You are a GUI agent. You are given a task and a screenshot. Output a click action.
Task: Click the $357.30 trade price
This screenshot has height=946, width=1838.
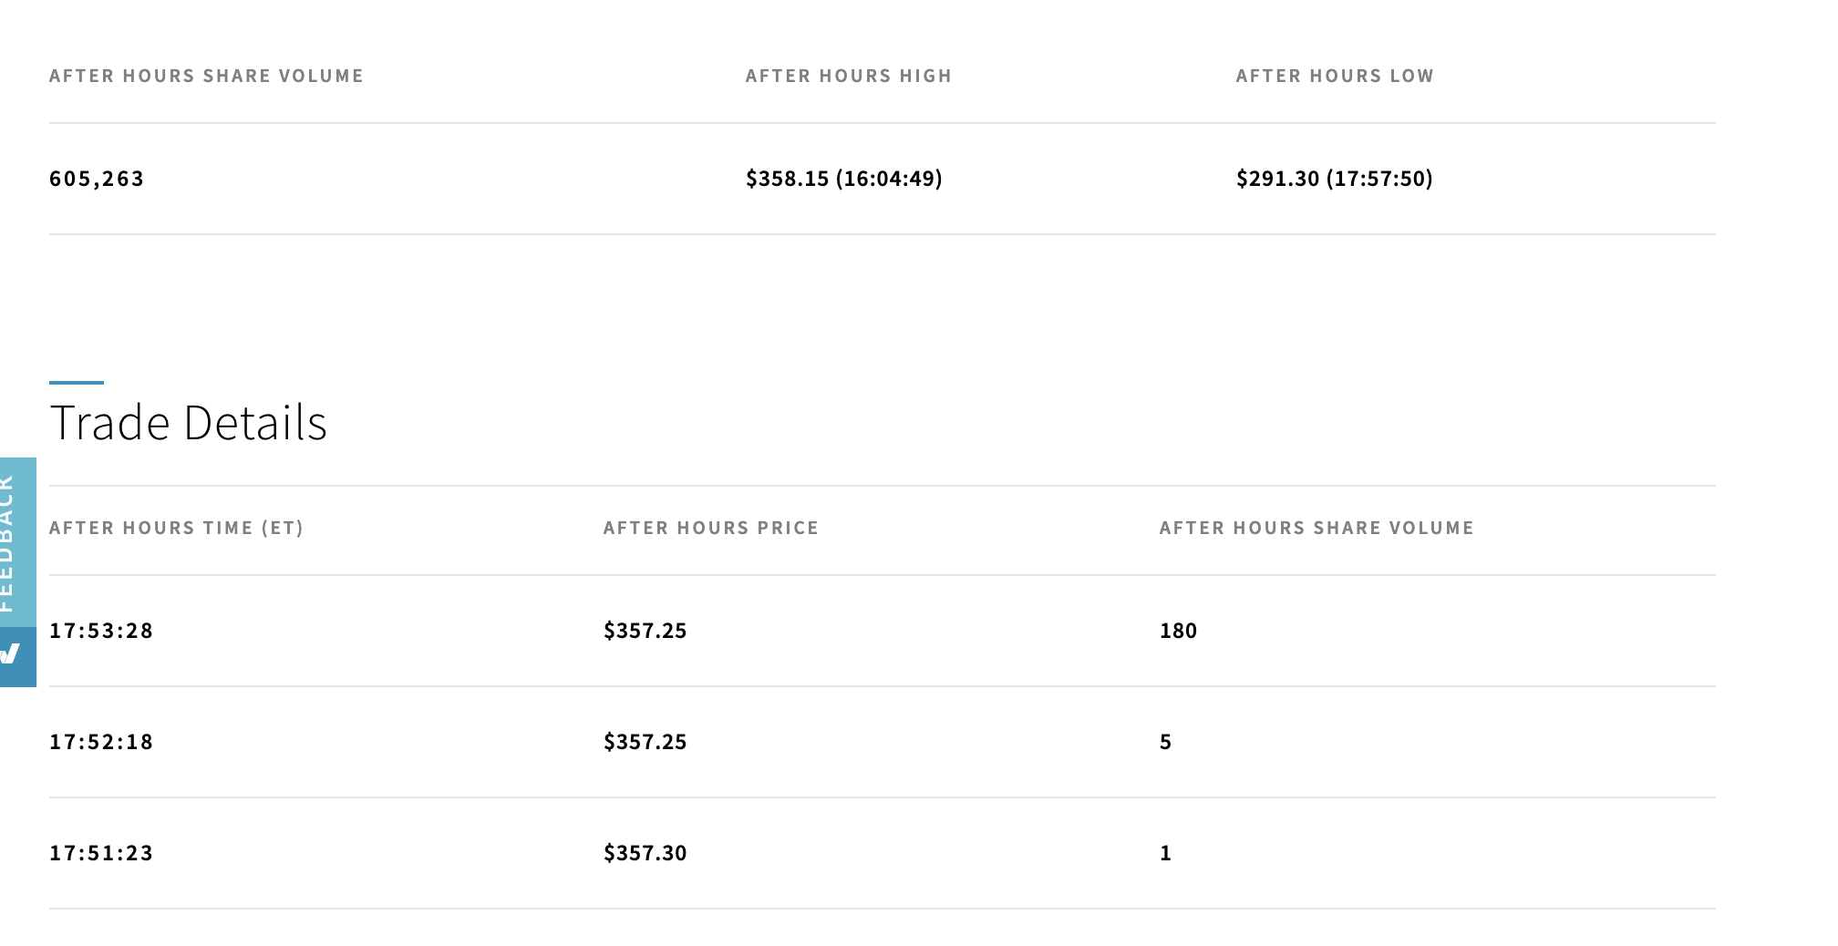tap(645, 853)
